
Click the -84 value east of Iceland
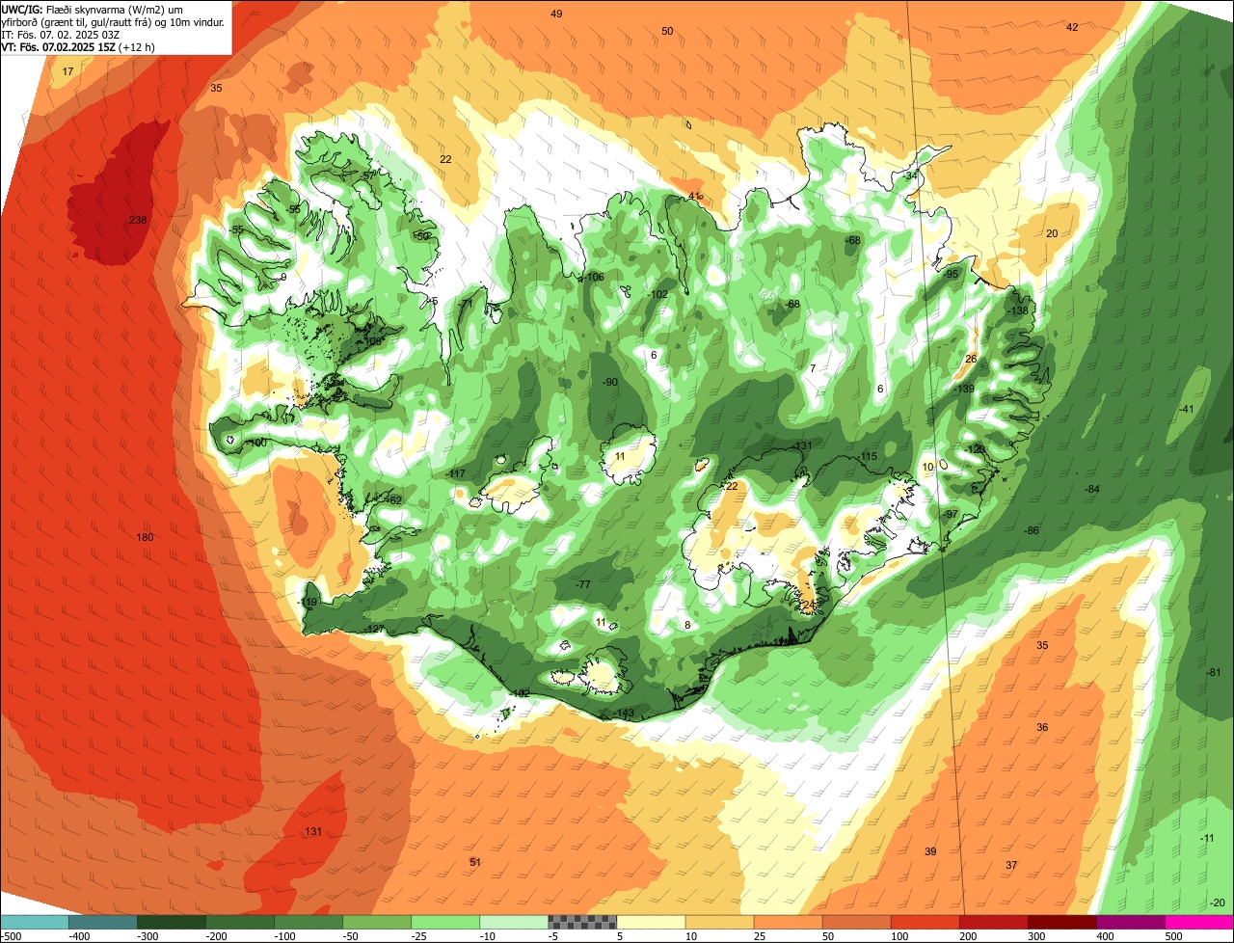point(1091,490)
